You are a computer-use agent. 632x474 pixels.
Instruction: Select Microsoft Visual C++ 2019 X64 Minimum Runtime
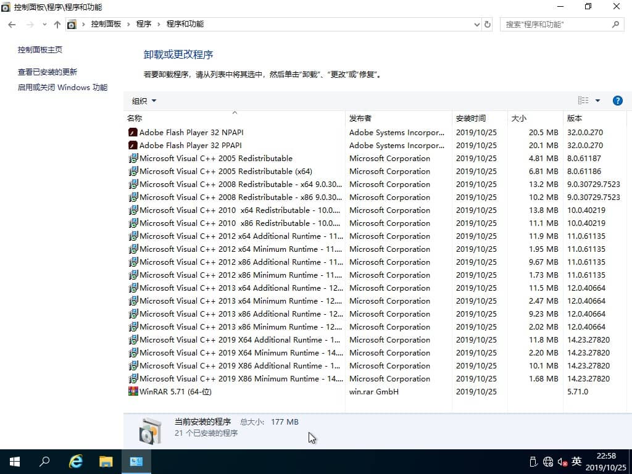241,352
